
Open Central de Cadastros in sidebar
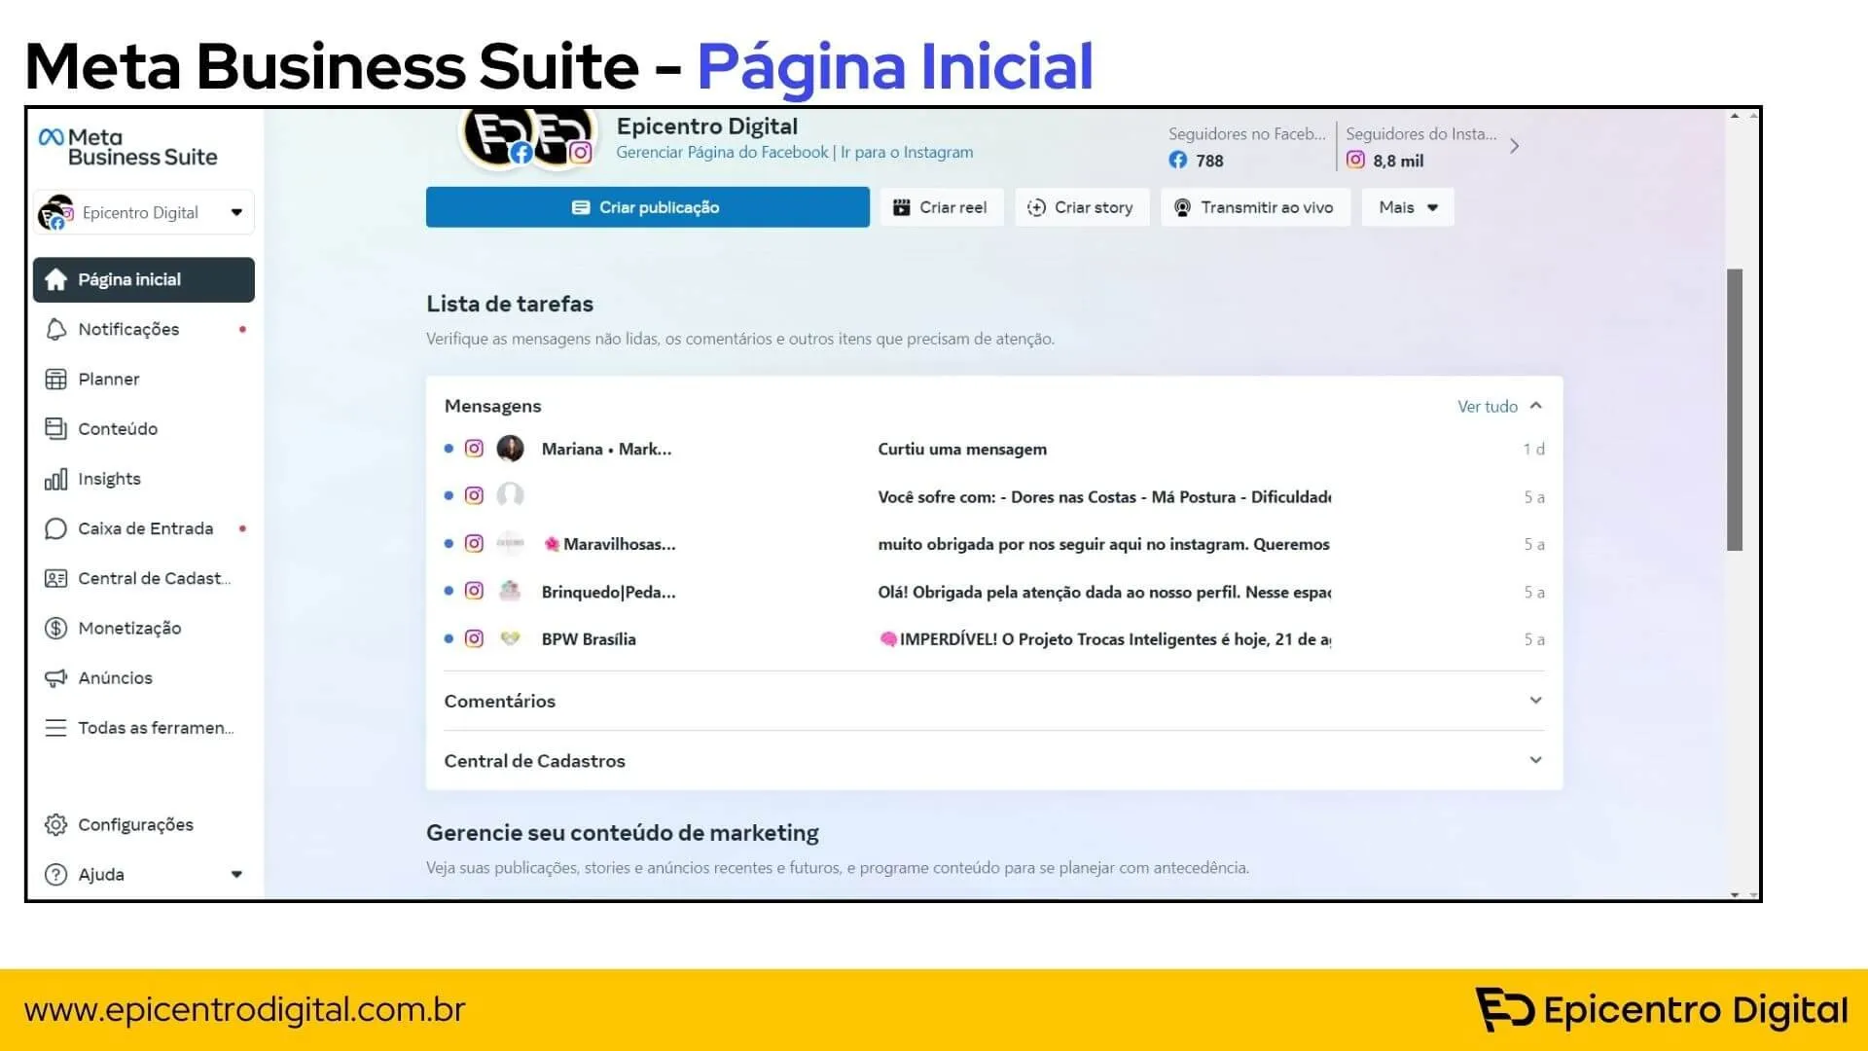(x=154, y=578)
